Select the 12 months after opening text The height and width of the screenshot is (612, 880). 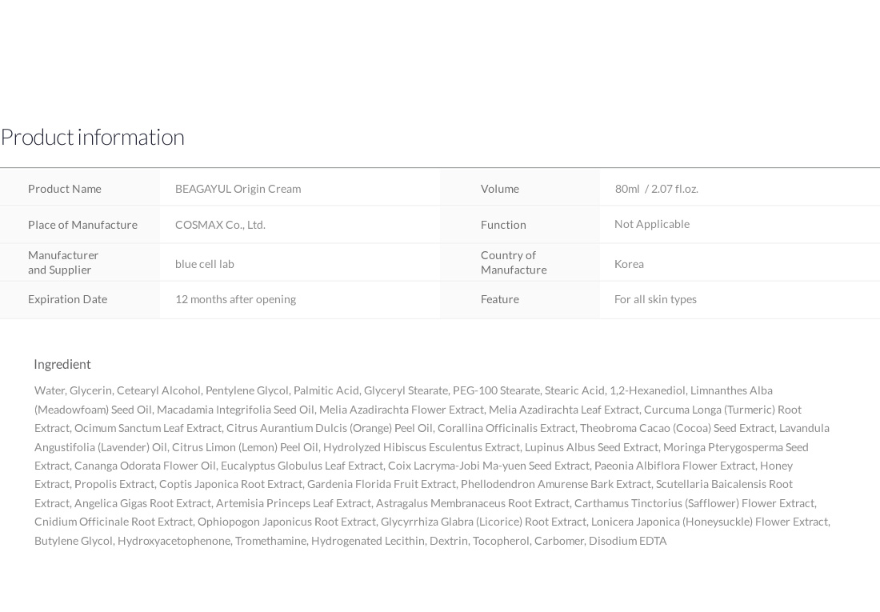tap(236, 299)
